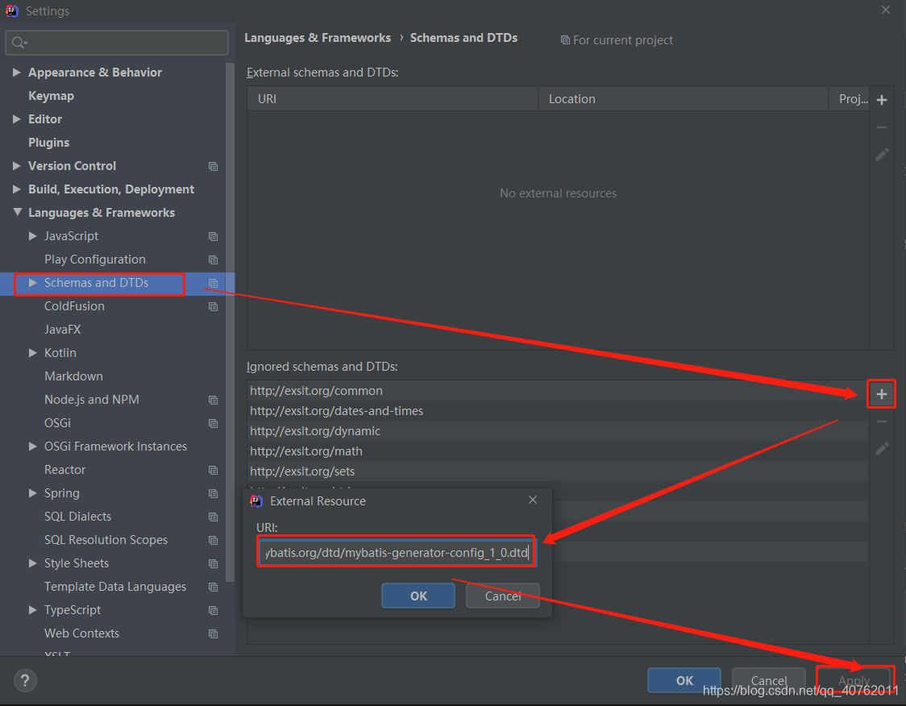Click the minus icon beside external schemas table
The height and width of the screenshot is (706, 906).
[881, 127]
